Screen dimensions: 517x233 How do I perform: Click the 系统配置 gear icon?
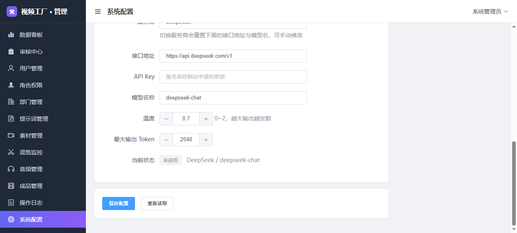(11, 219)
